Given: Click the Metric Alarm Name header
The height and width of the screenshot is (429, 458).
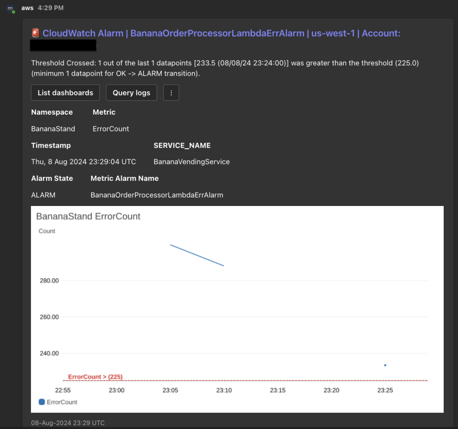Looking at the screenshot, I should tap(124, 178).
